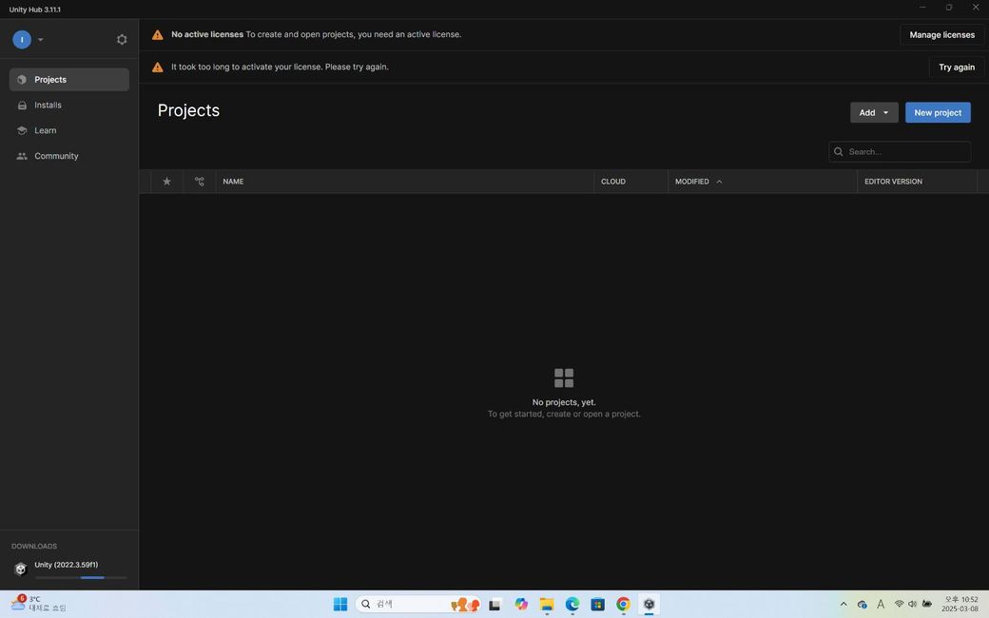Open Chrome from the Windows taskbar
Screen dimensions: 989x618
point(623,605)
